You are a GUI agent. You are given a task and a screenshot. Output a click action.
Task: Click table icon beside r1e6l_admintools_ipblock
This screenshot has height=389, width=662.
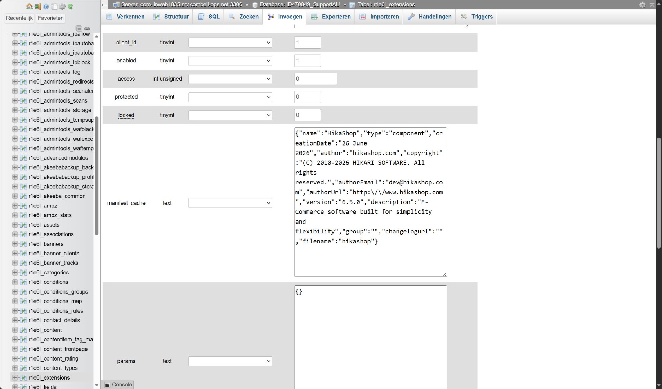click(x=23, y=62)
